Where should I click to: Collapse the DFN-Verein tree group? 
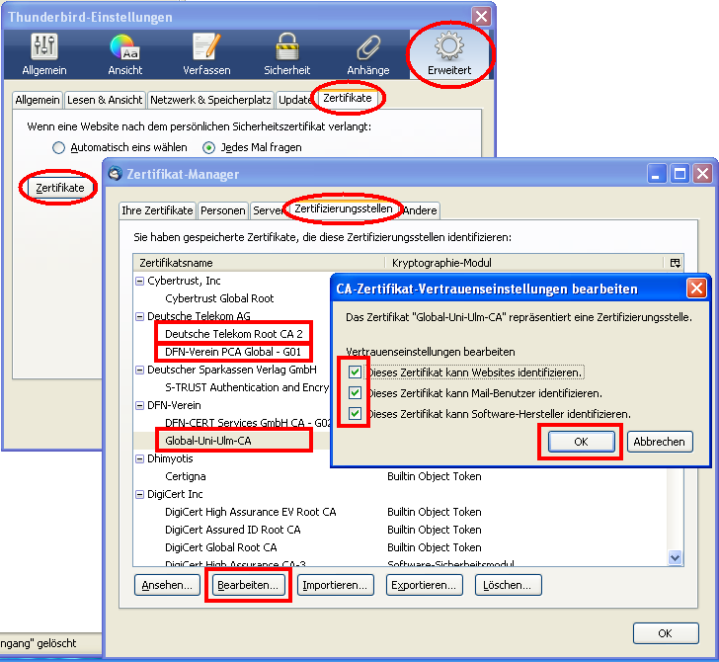(140, 405)
